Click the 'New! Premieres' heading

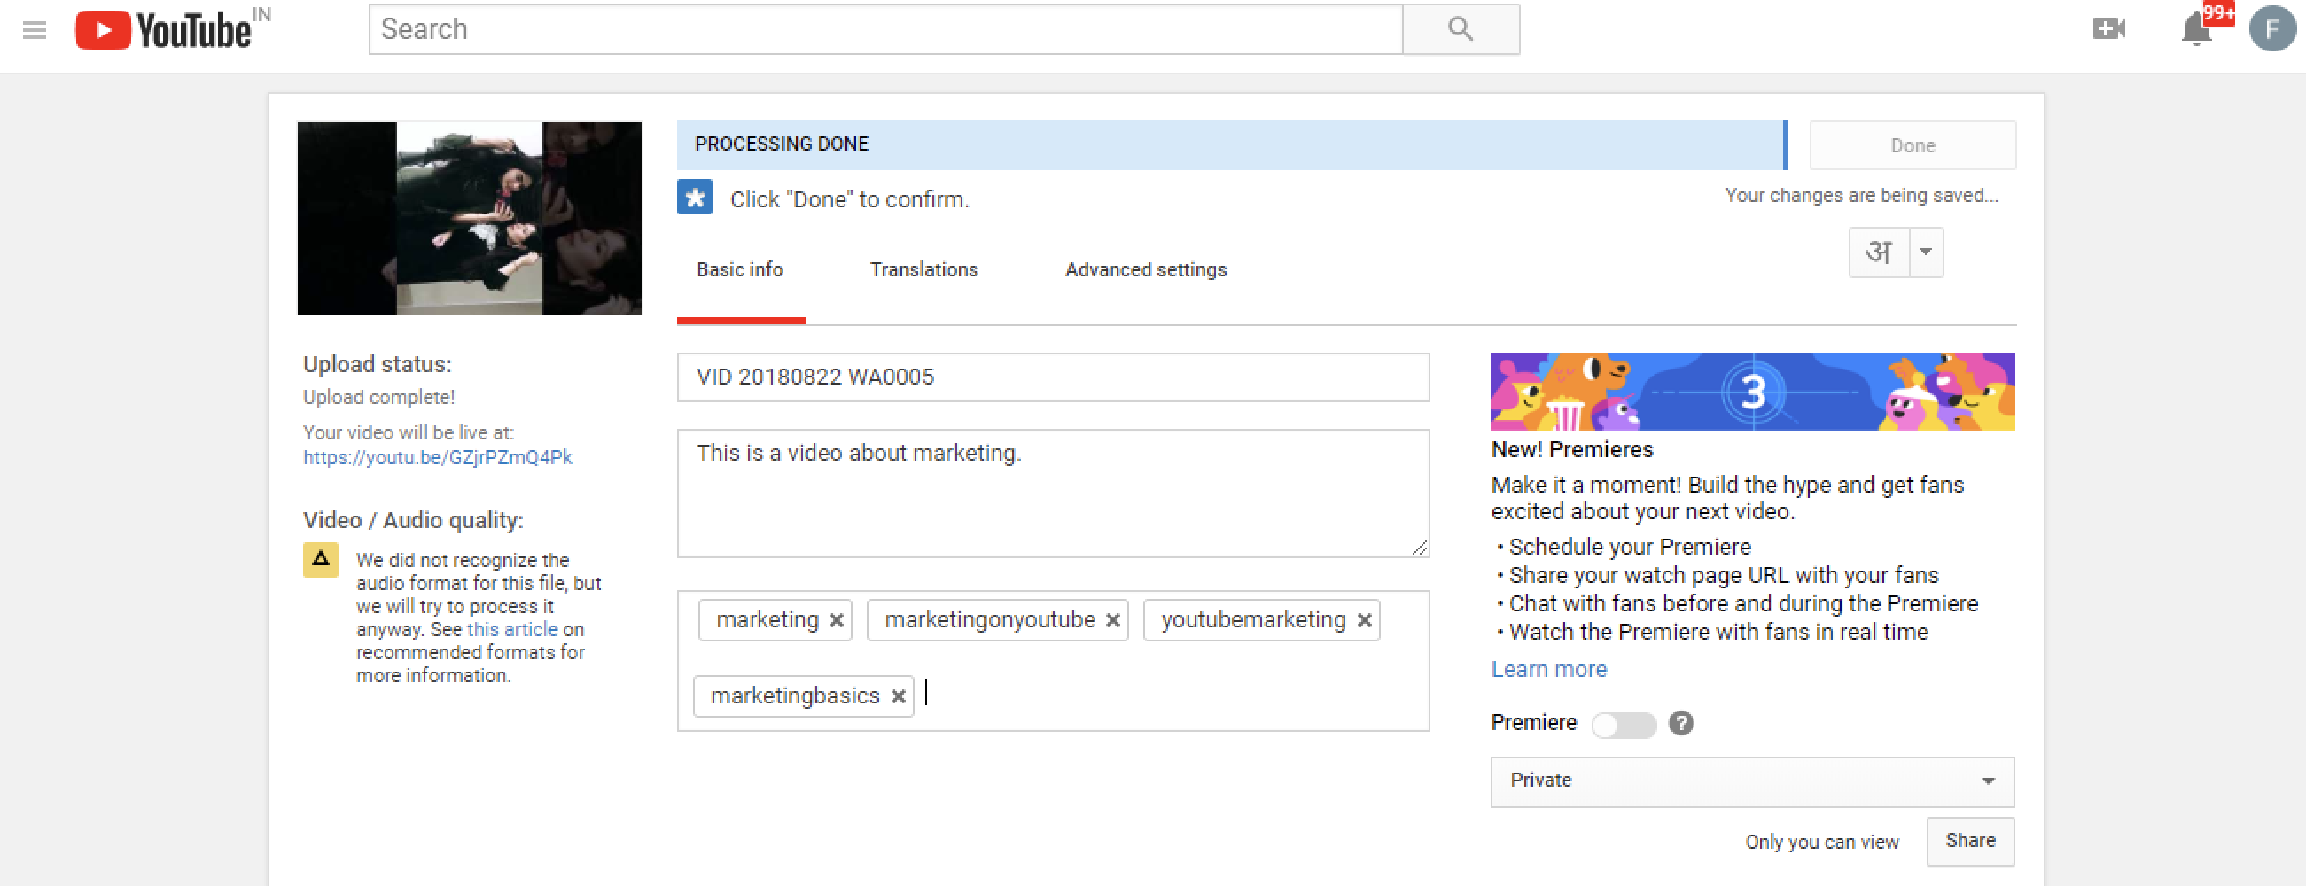click(x=1572, y=450)
